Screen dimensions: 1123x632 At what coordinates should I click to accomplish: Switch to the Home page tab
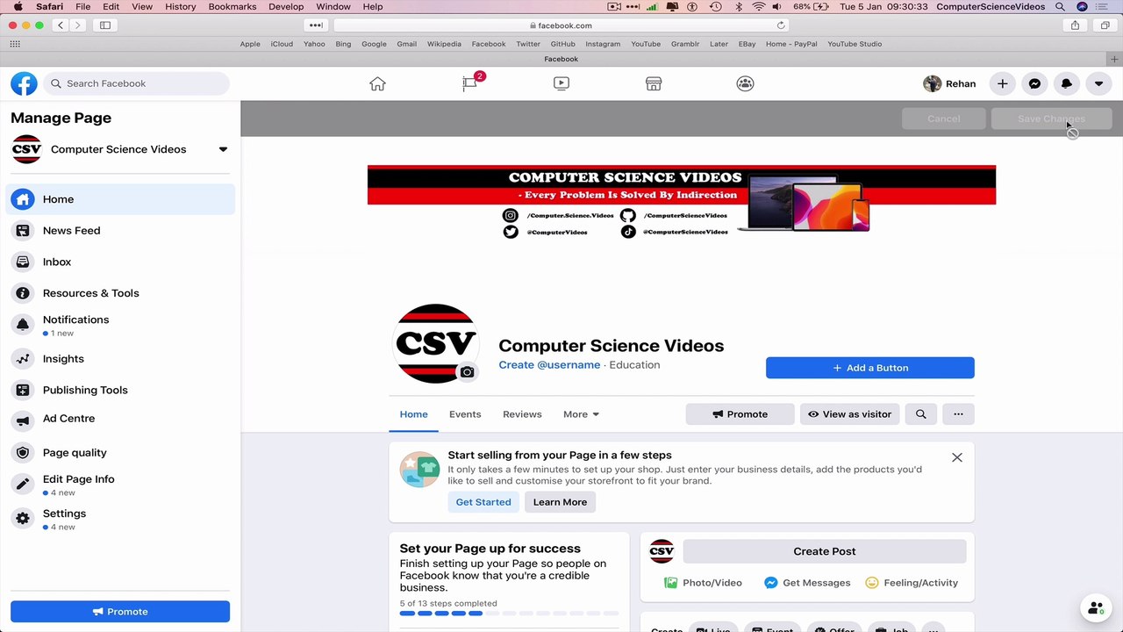click(414, 414)
